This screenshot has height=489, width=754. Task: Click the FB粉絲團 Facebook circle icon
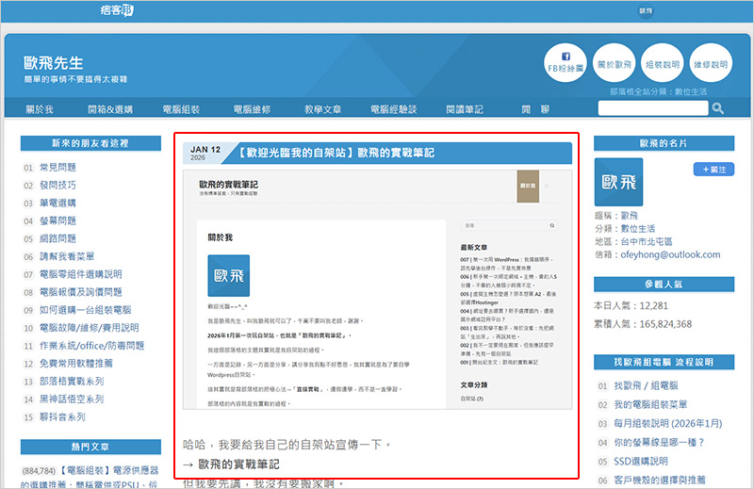(565, 62)
